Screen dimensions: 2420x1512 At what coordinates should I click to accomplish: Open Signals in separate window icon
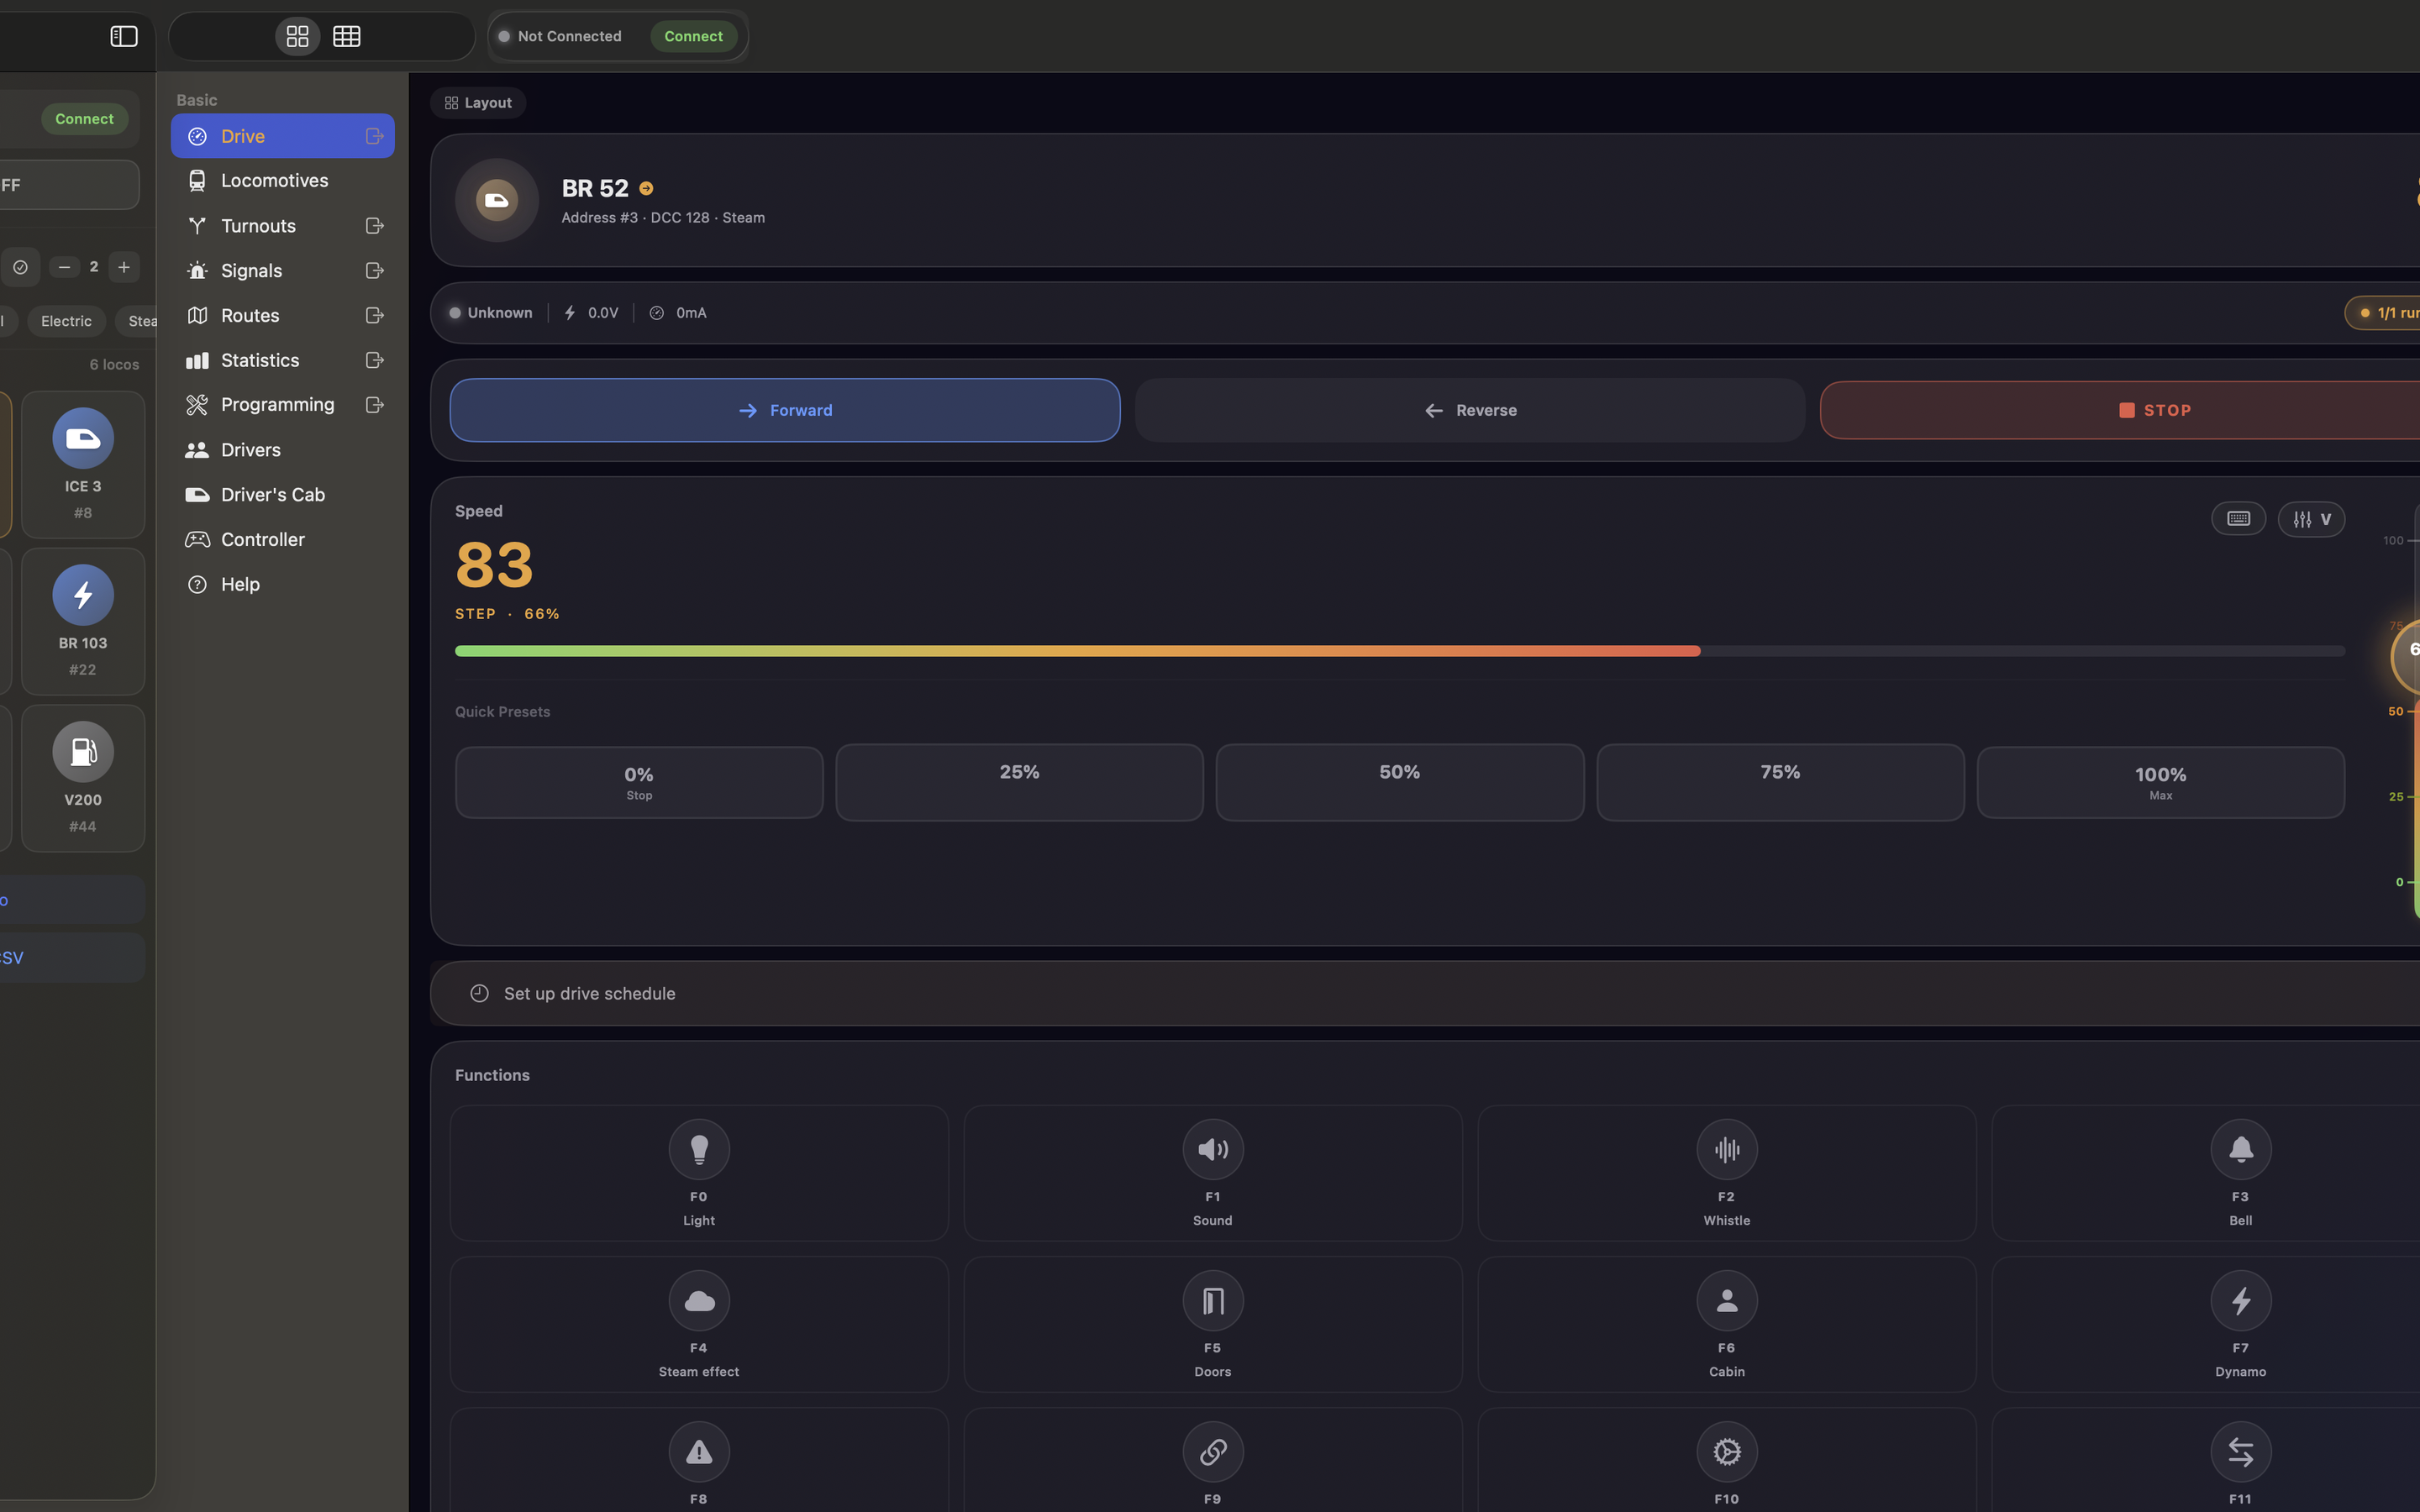(375, 271)
